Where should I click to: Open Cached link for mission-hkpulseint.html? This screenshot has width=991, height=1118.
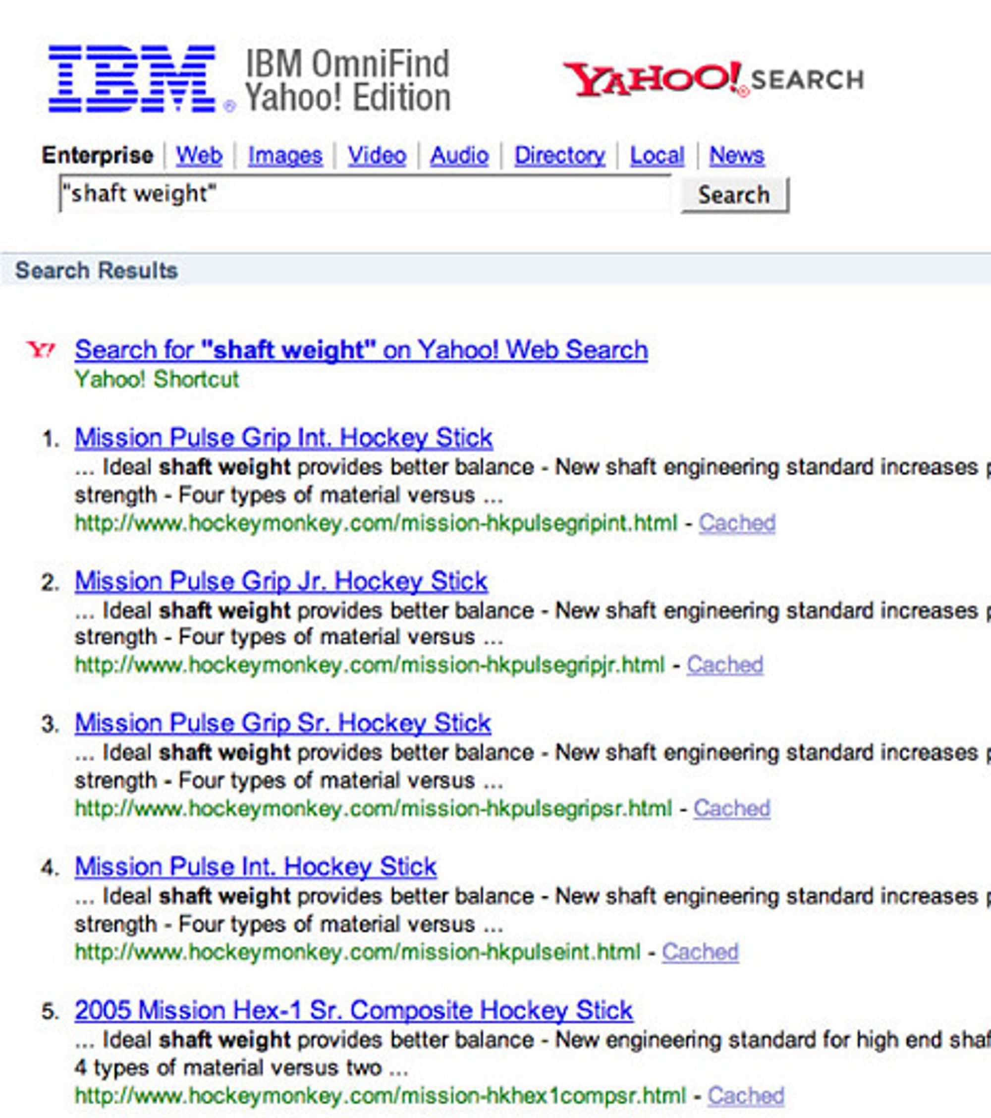tap(700, 951)
